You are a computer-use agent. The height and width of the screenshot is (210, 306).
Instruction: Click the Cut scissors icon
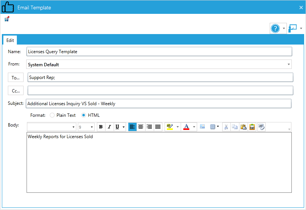tap(226, 127)
